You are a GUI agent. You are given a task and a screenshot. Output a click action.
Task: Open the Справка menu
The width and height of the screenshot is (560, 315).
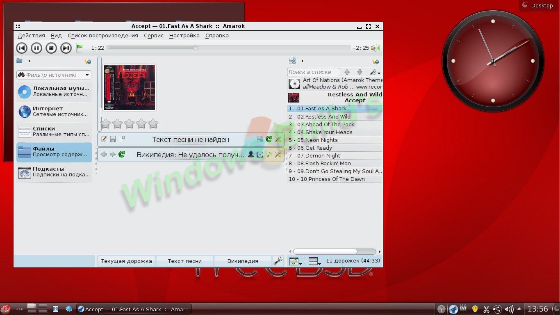pos(217,36)
